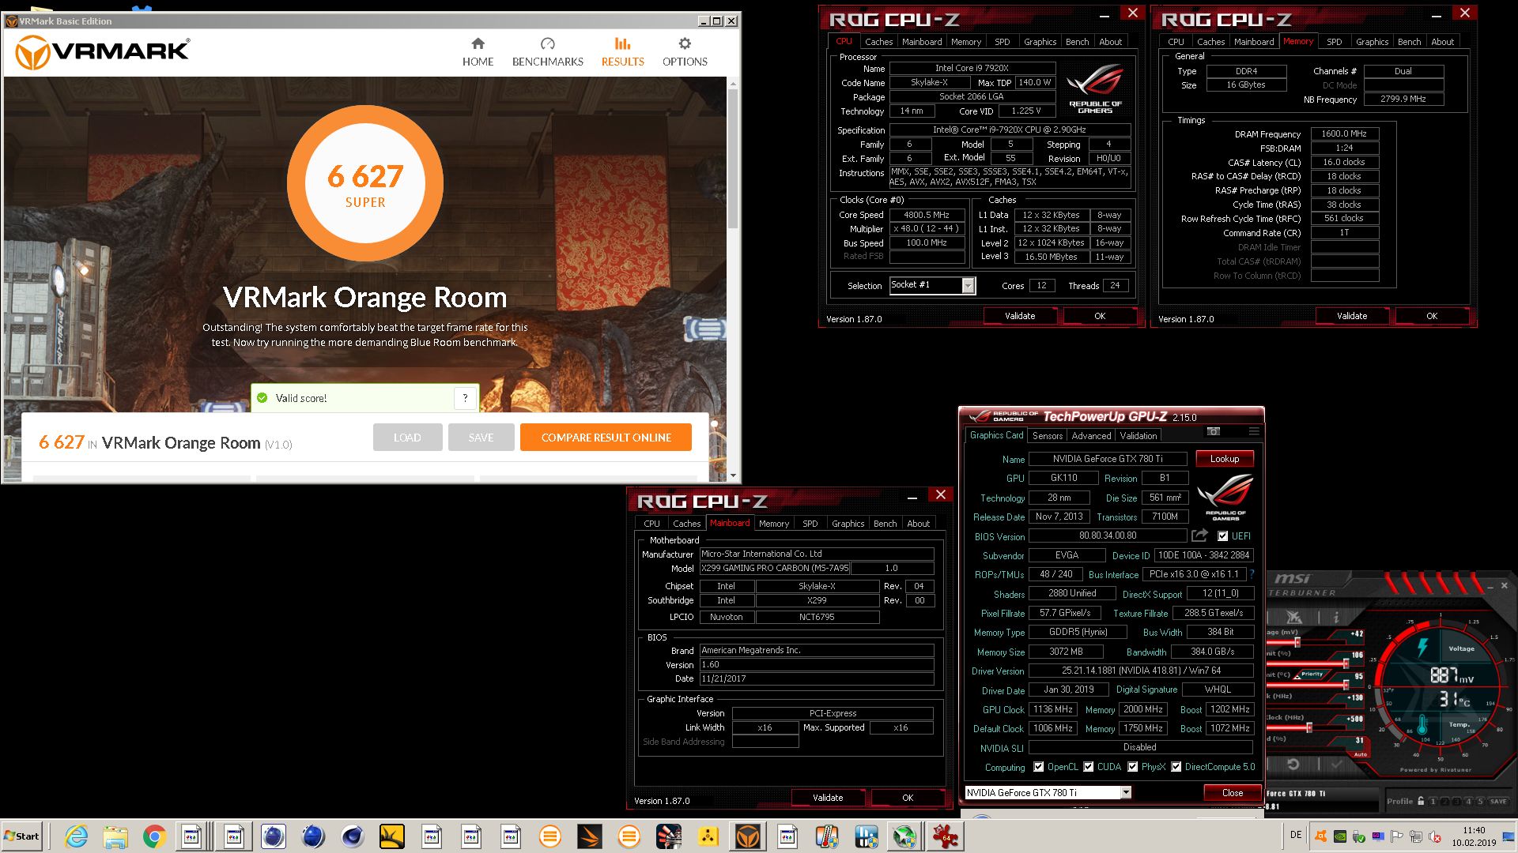Click the Start button
This screenshot has height=853, width=1518.
click(x=22, y=836)
